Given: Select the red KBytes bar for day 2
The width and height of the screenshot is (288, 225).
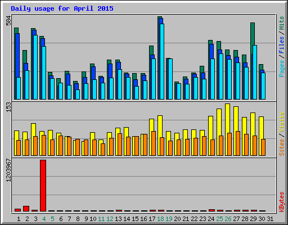Looking at the screenshot, I should pos(26,209).
